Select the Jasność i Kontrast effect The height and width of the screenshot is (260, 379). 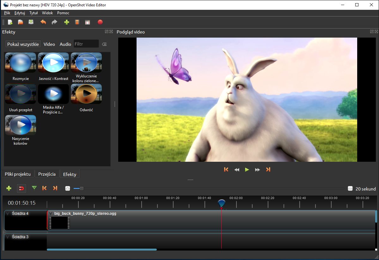[x=53, y=63]
